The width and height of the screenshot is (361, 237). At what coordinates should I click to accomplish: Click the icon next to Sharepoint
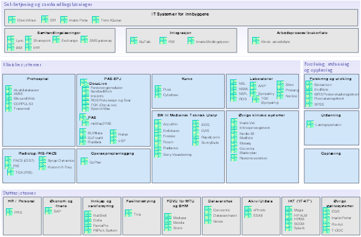(x=29, y=39)
